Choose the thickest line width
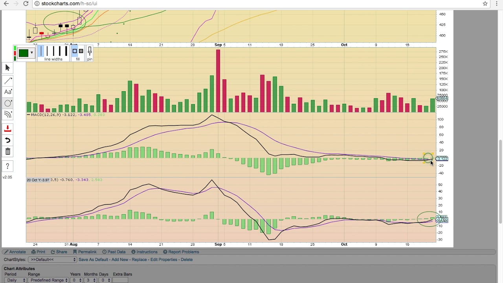 66,51
